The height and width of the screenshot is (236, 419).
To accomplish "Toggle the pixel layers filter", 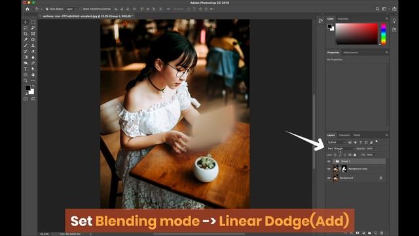I will [350, 142].
